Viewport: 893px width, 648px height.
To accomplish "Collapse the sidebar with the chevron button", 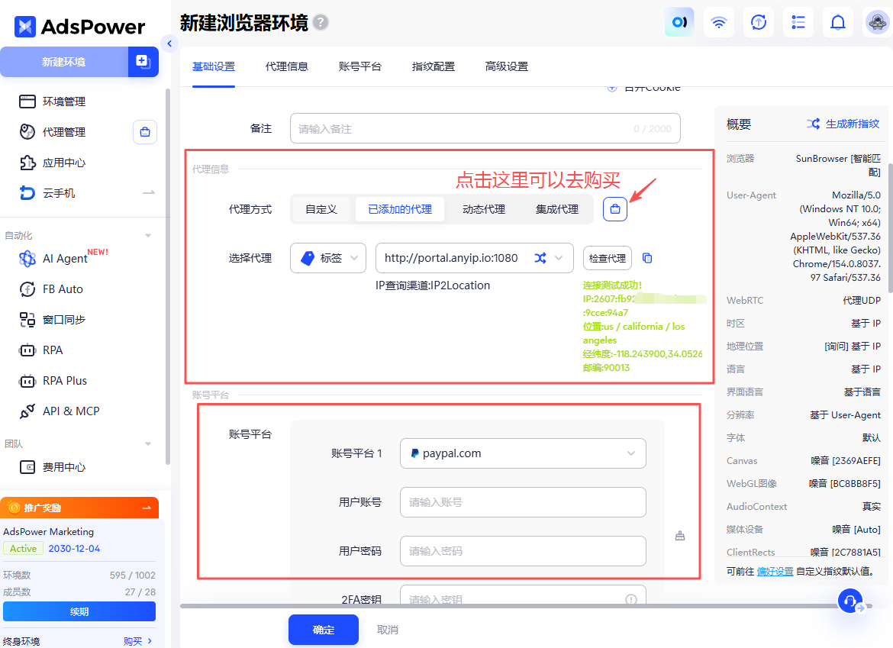I will click(x=169, y=44).
